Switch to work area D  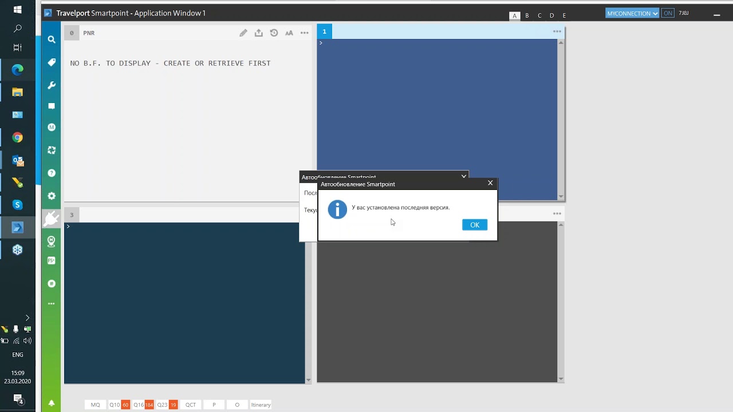pyautogui.click(x=552, y=16)
